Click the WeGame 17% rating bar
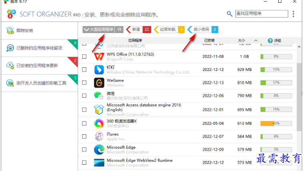Viewport: 305px width, 171px height. (x=276, y=83)
